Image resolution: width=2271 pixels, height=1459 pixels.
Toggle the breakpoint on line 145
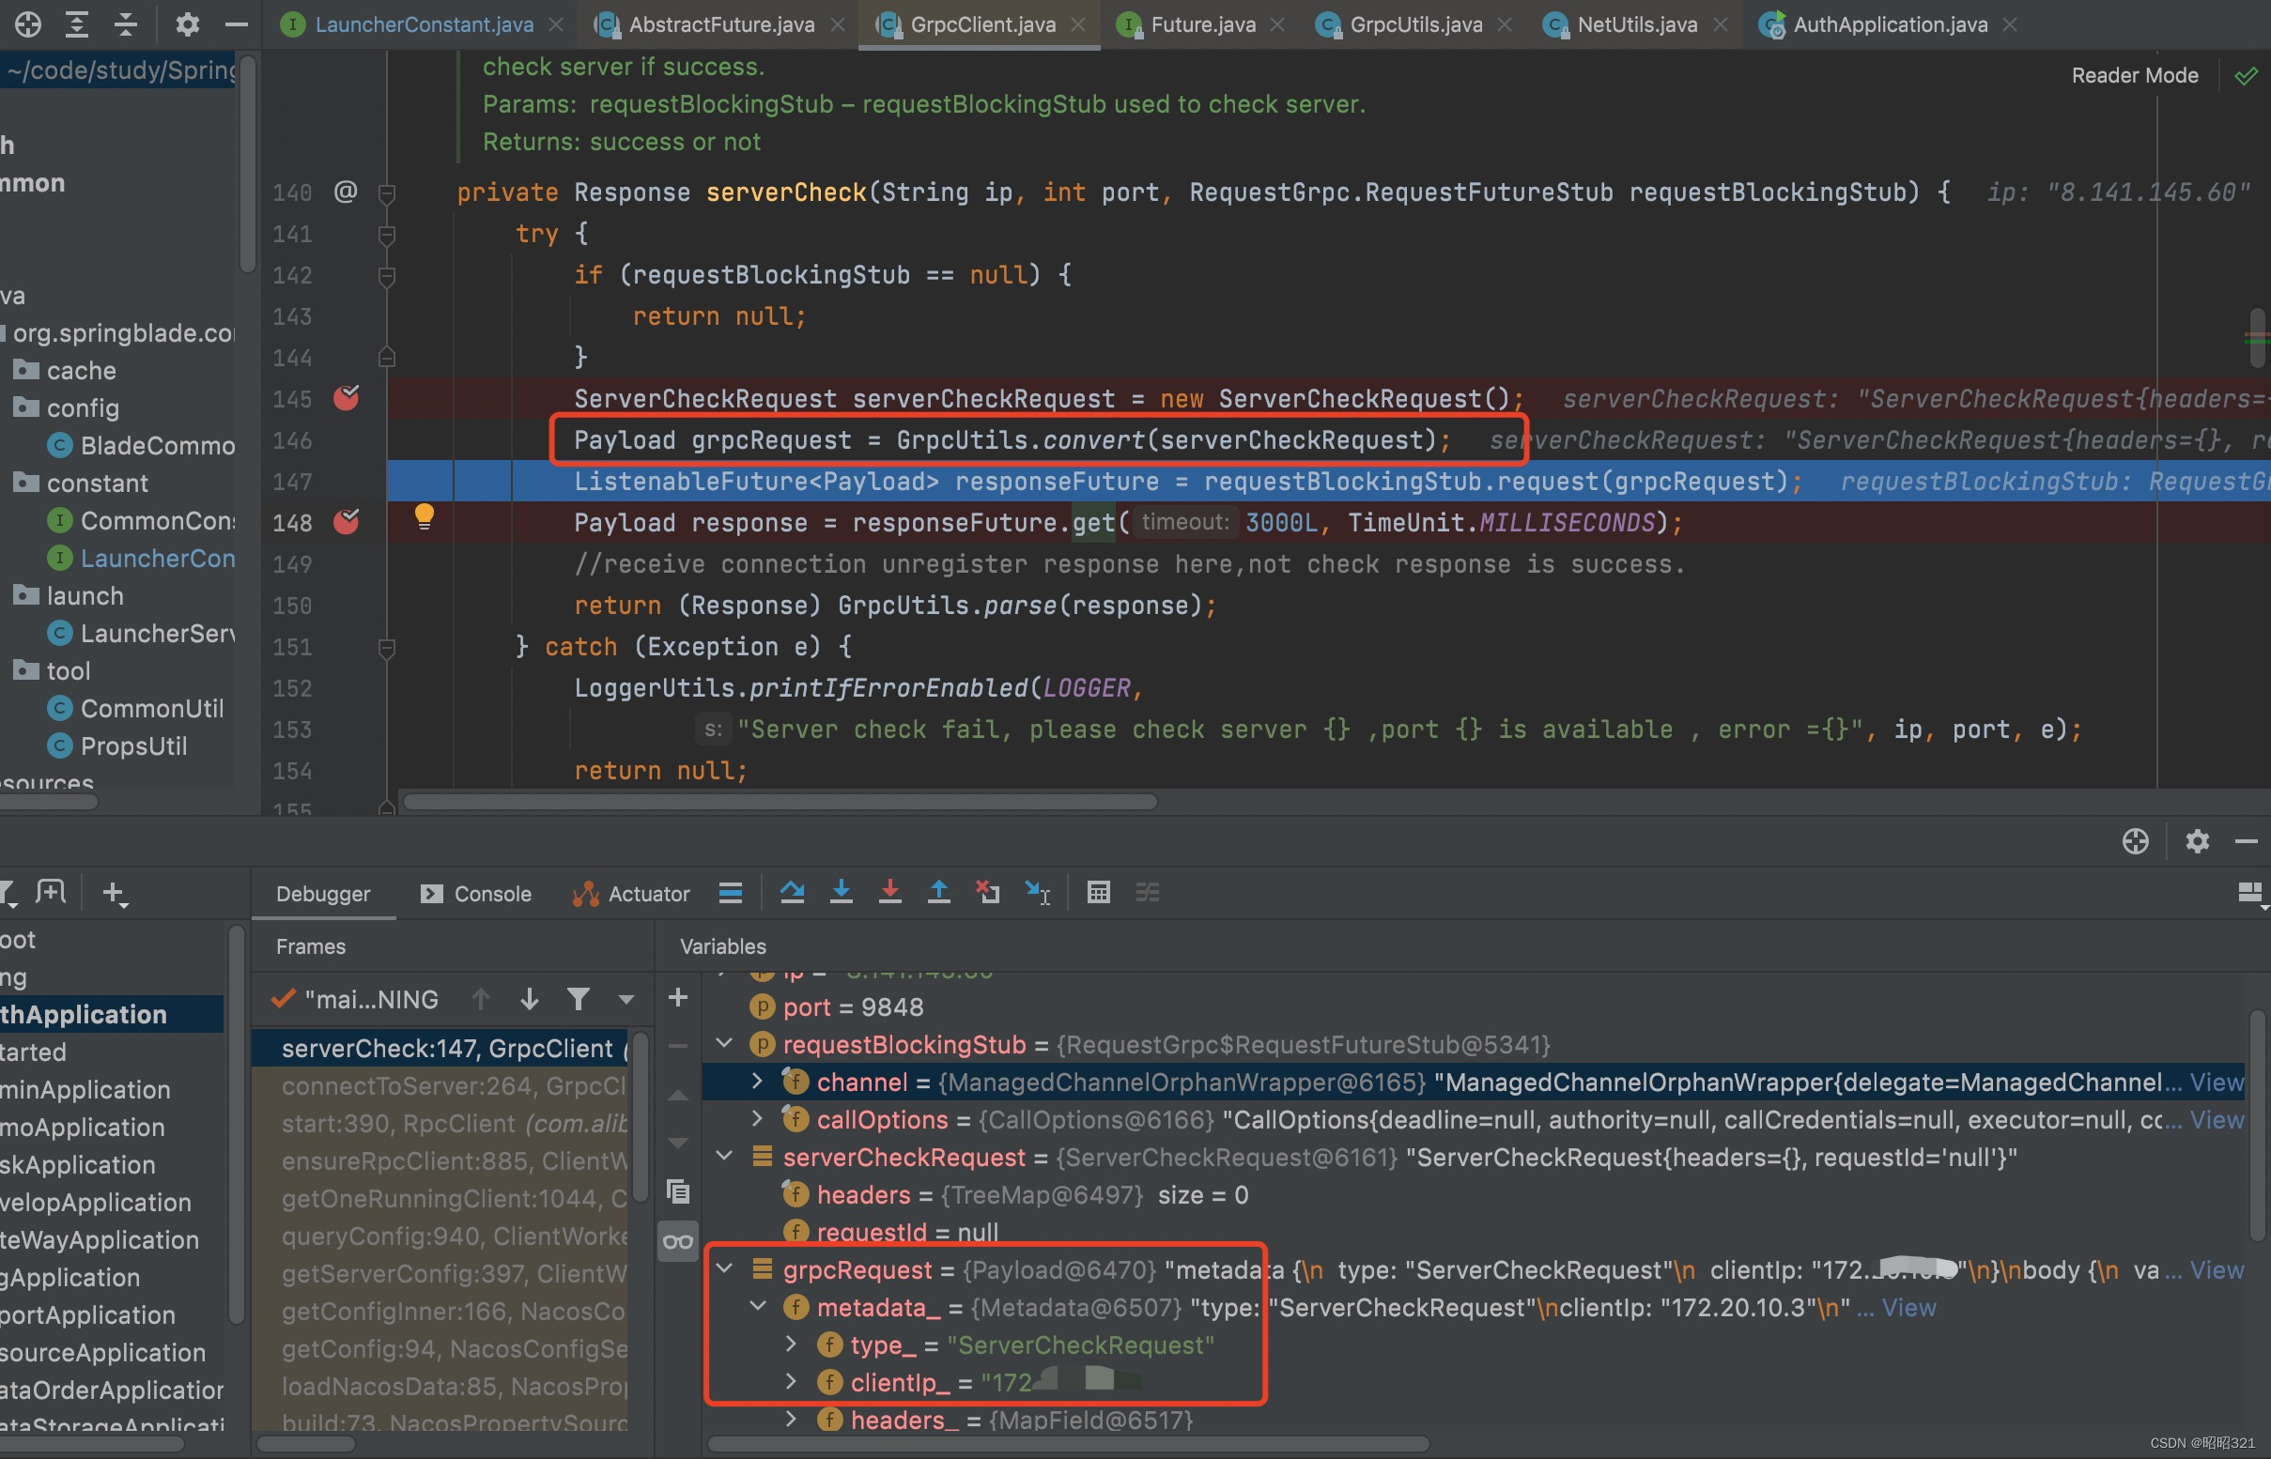[347, 399]
